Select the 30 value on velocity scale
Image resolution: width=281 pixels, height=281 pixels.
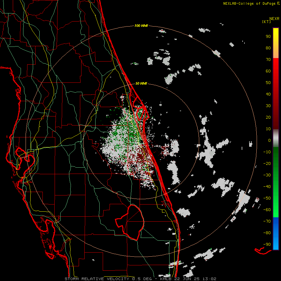pos(268,106)
